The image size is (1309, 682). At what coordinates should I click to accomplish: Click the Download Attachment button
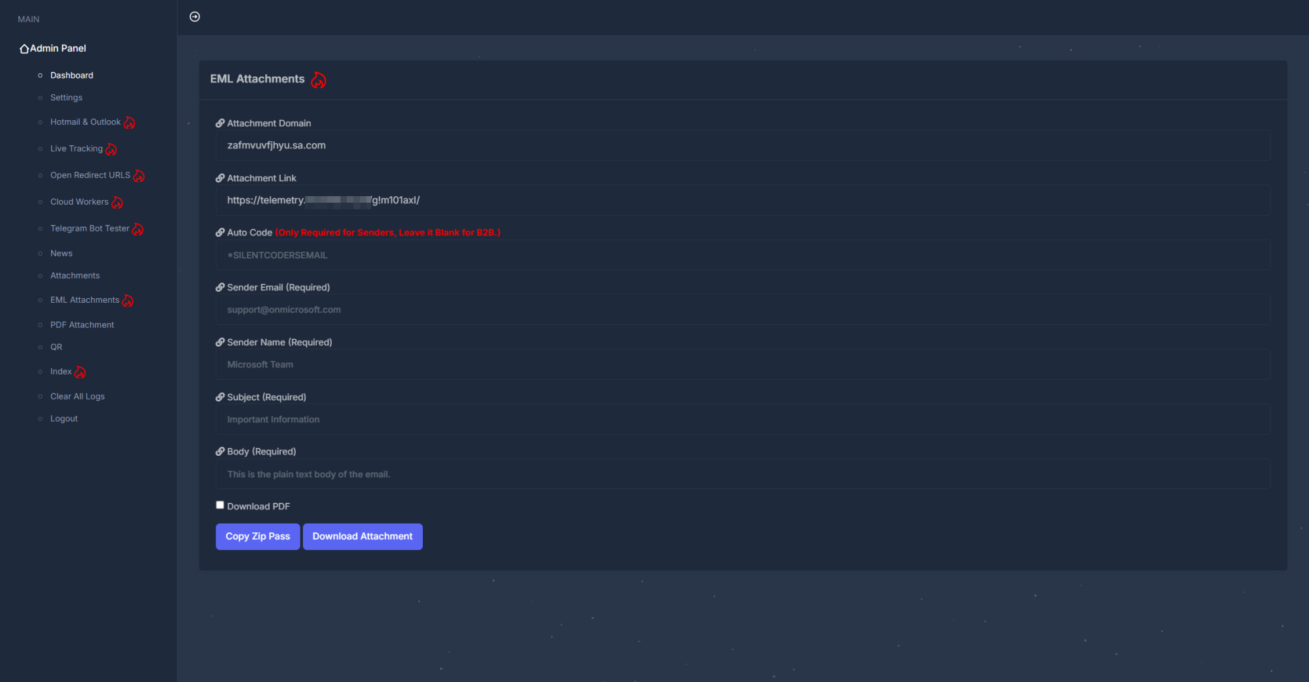click(x=362, y=536)
